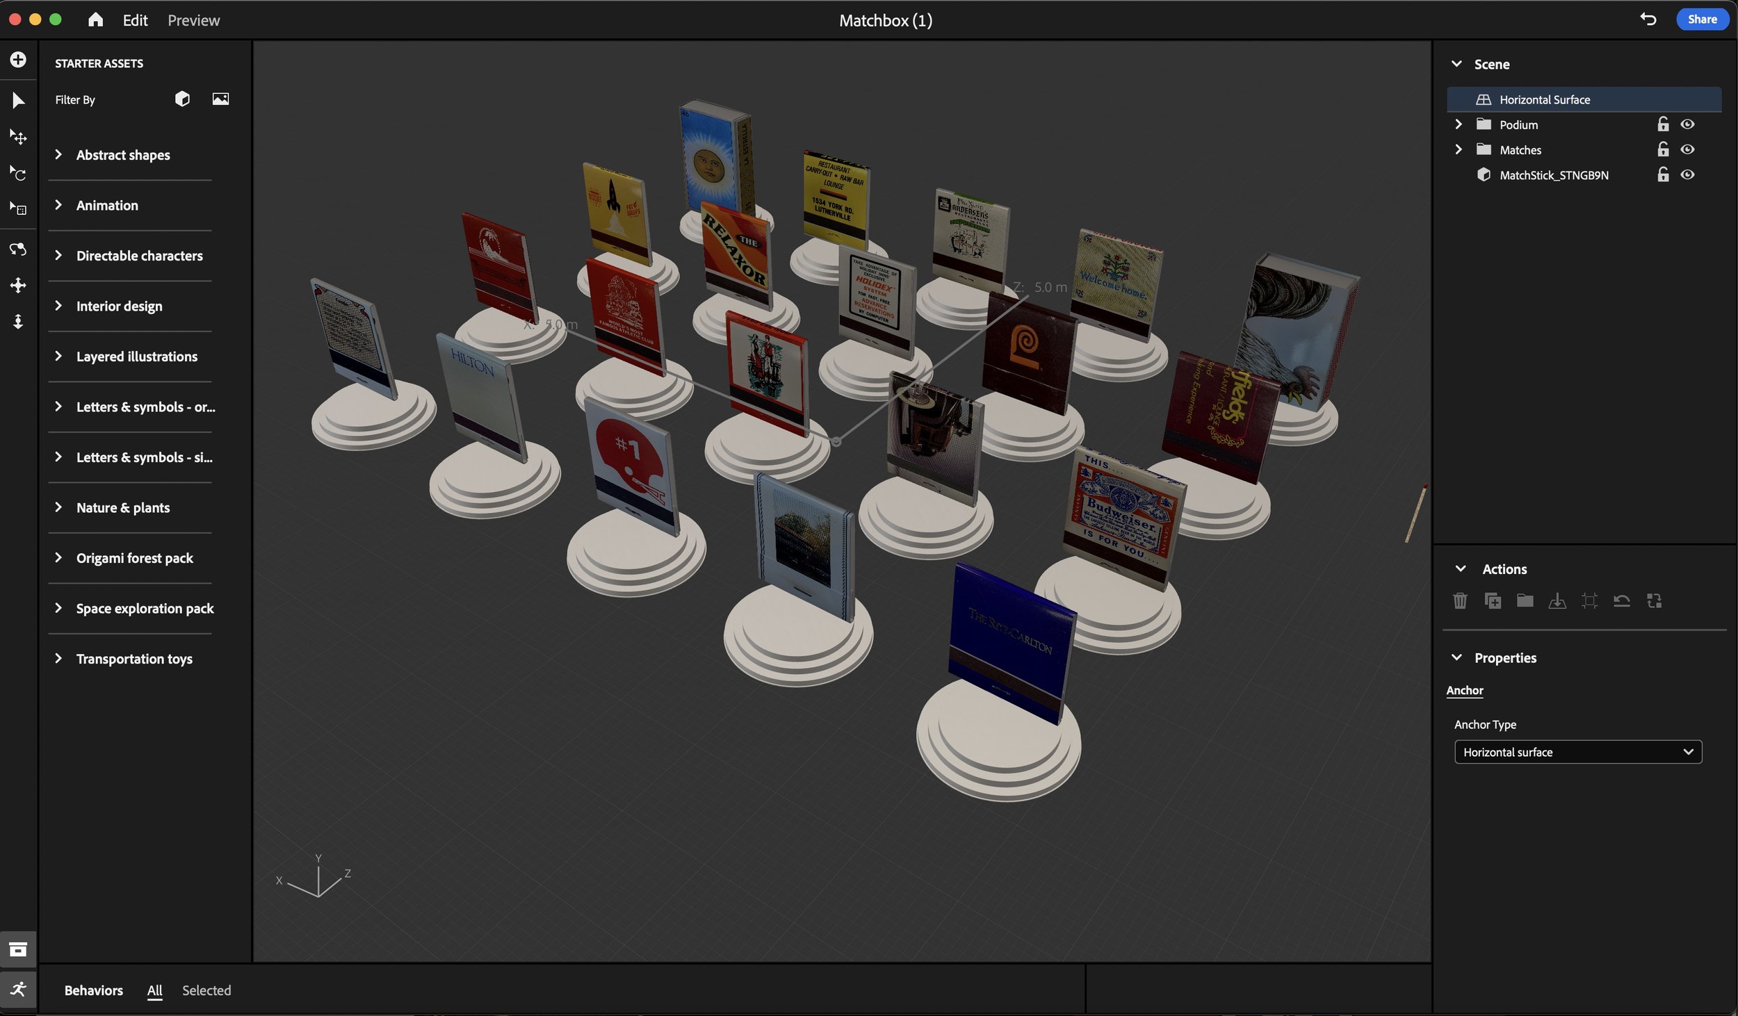Select the Matches folder row
1738x1016 pixels.
pos(1584,149)
